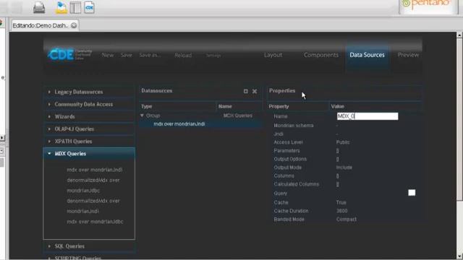
Task: Click the mail-style icon in the top toolbar
Action: (61, 7)
